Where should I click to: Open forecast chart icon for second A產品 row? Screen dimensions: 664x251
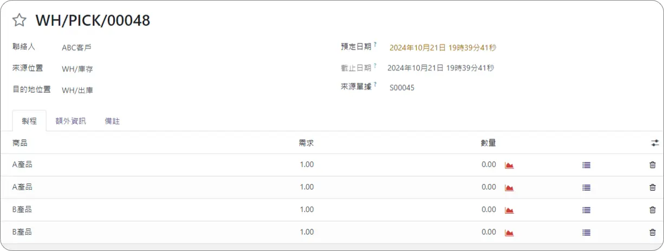pyautogui.click(x=509, y=188)
